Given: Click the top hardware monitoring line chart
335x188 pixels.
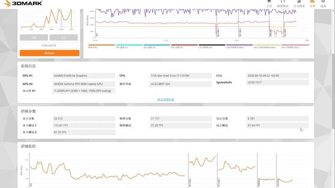Looking at the screenshot, I should [x=198, y=25].
